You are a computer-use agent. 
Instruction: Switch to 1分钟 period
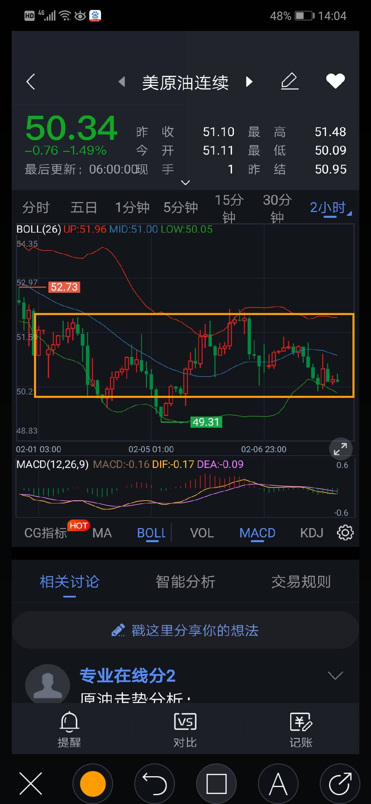132,208
